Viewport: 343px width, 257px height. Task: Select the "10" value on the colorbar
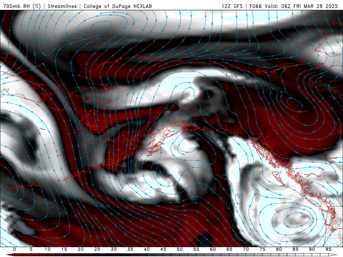click(48, 249)
